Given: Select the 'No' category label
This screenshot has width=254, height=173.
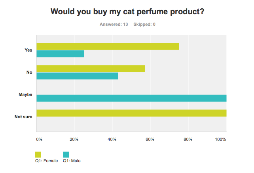Looking at the screenshot, I should (29, 72).
